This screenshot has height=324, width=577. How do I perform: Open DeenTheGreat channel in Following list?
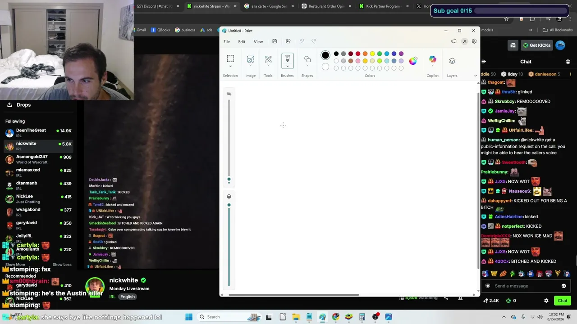pos(39,133)
